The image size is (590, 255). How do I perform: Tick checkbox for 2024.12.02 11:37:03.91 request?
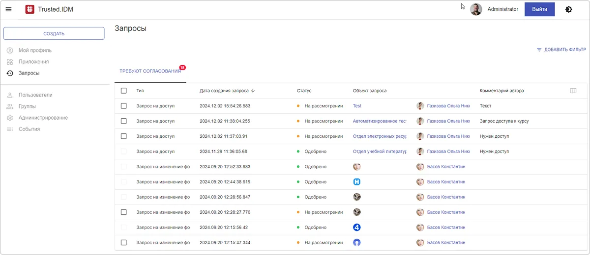point(124,136)
